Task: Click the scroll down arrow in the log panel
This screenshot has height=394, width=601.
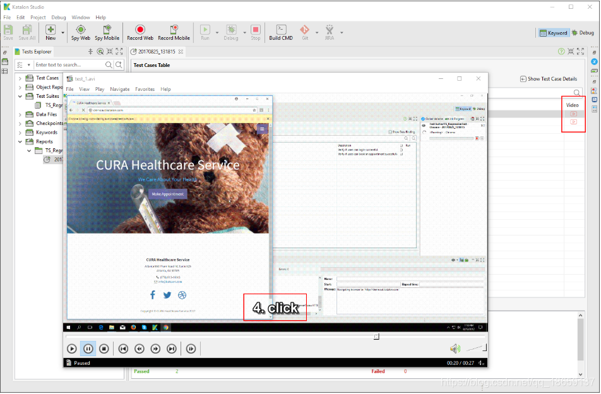Action: click(580, 374)
